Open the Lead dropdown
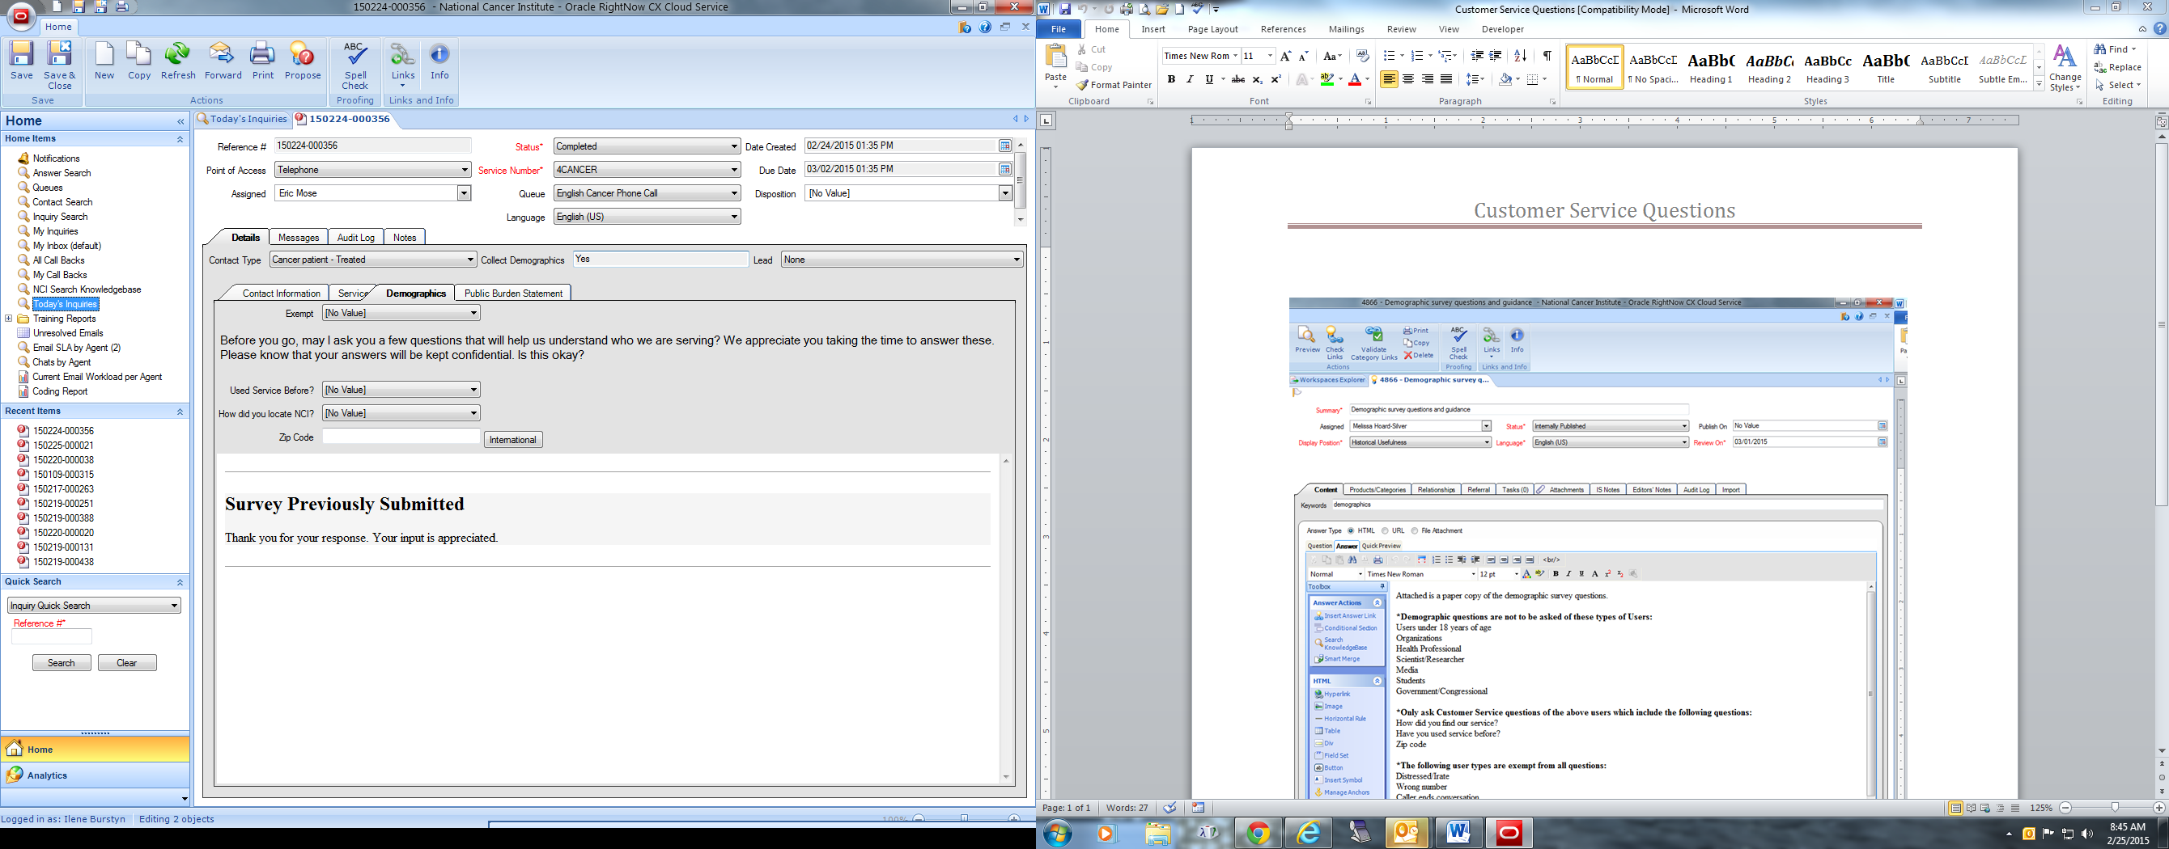The image size is (2169, 849). 902,260
